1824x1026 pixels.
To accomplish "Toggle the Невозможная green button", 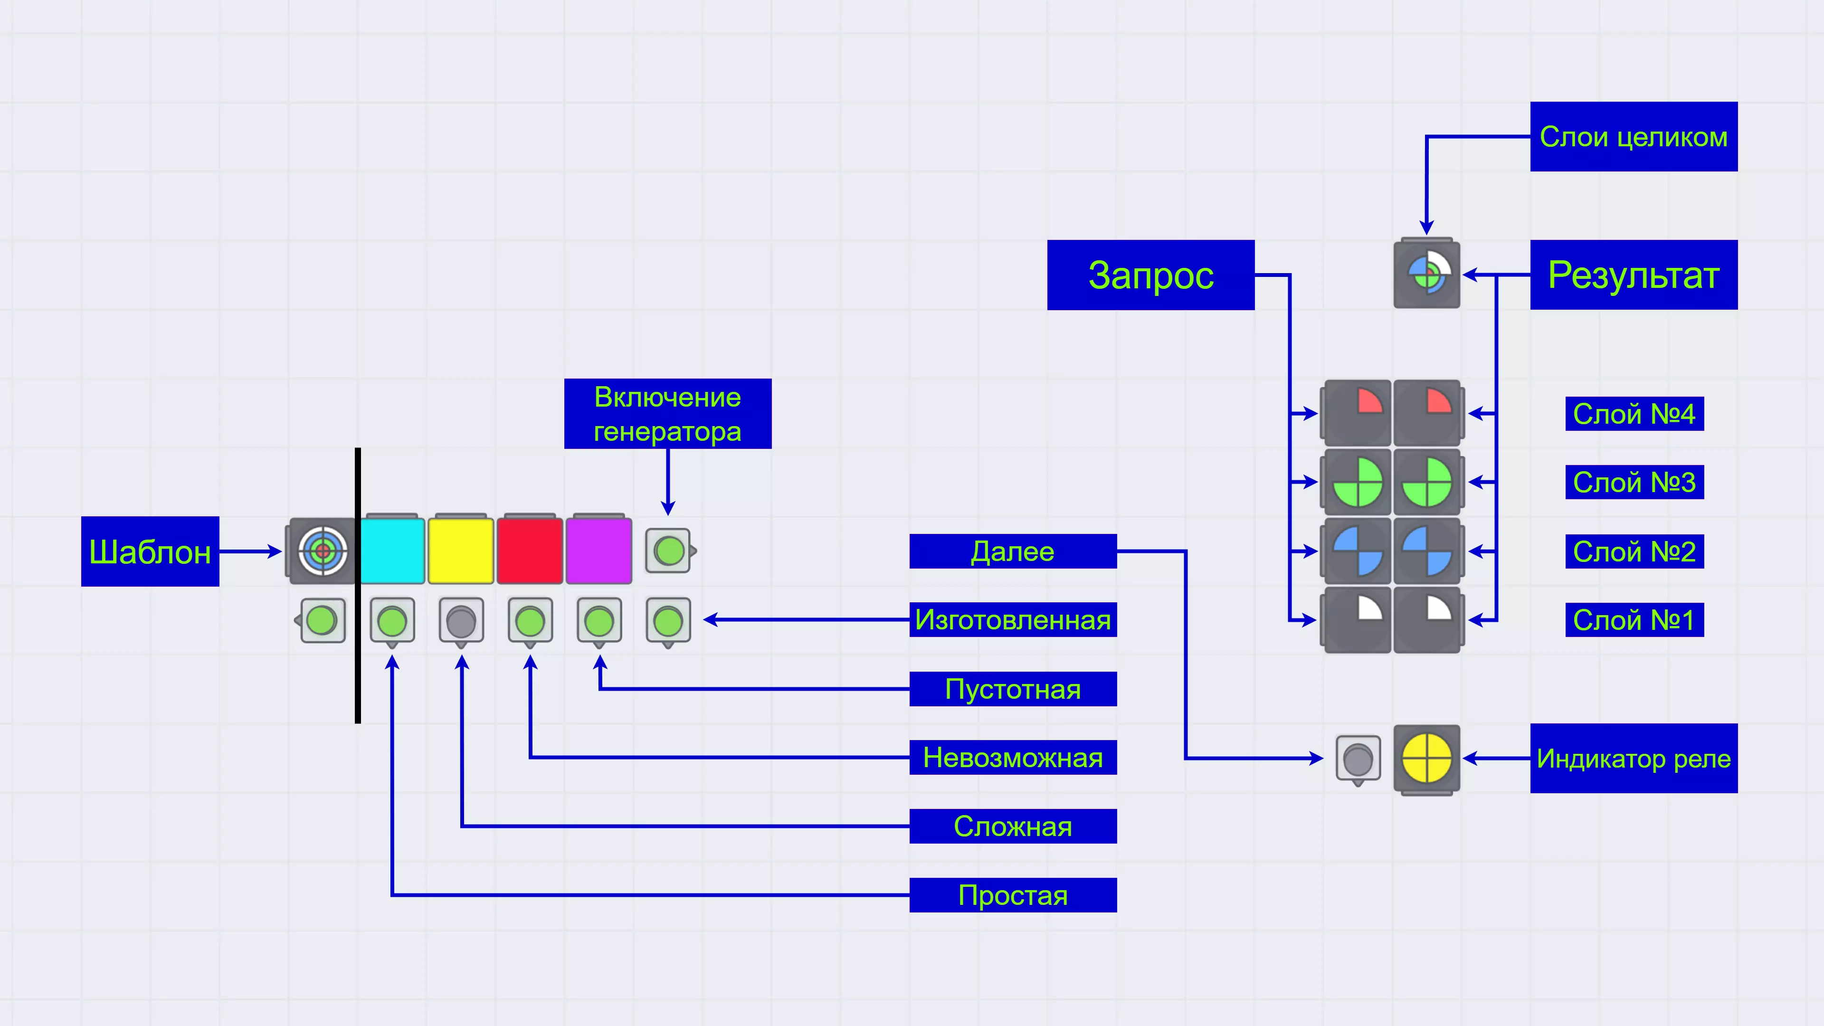I will click(x=531, y=622).
